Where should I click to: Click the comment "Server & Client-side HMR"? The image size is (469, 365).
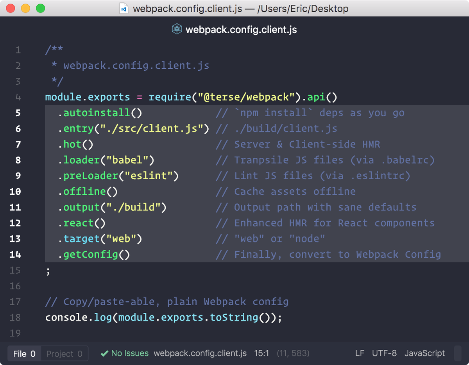[298, 144]
